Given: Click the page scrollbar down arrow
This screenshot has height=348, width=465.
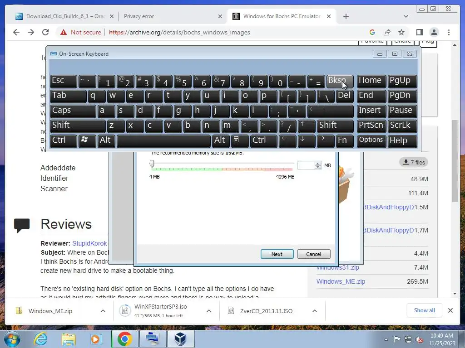Looking at the screenshot, I should [455, 294].
